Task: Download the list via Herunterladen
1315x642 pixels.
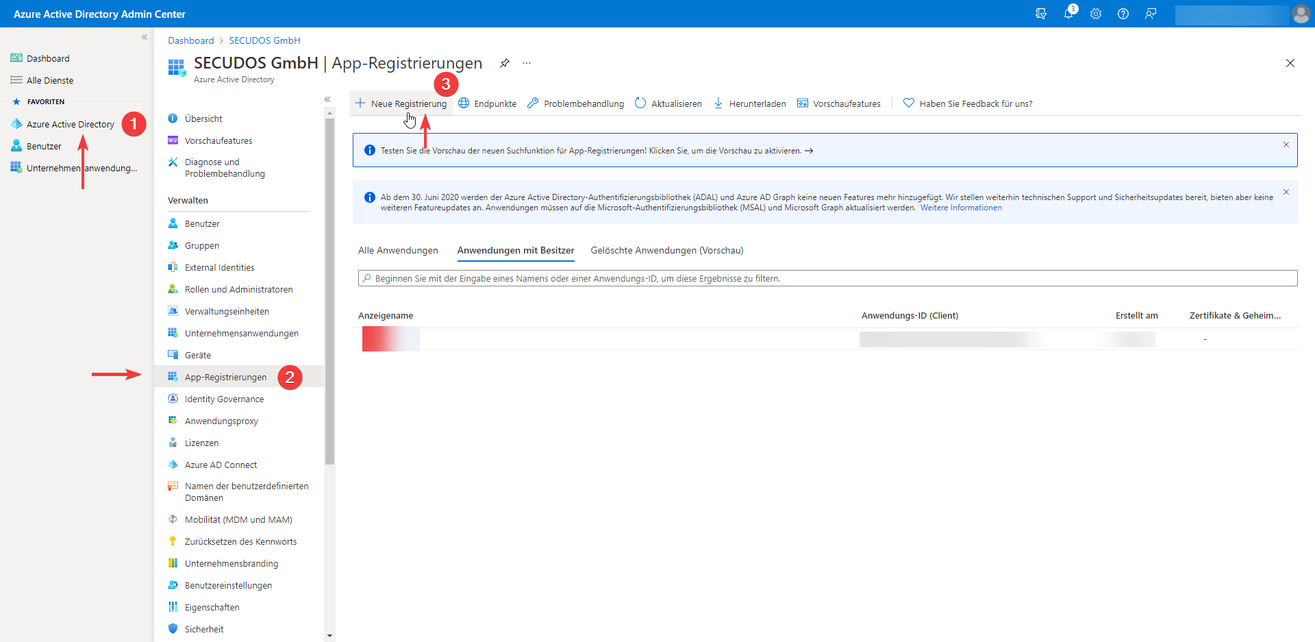Action: point(750,103)
